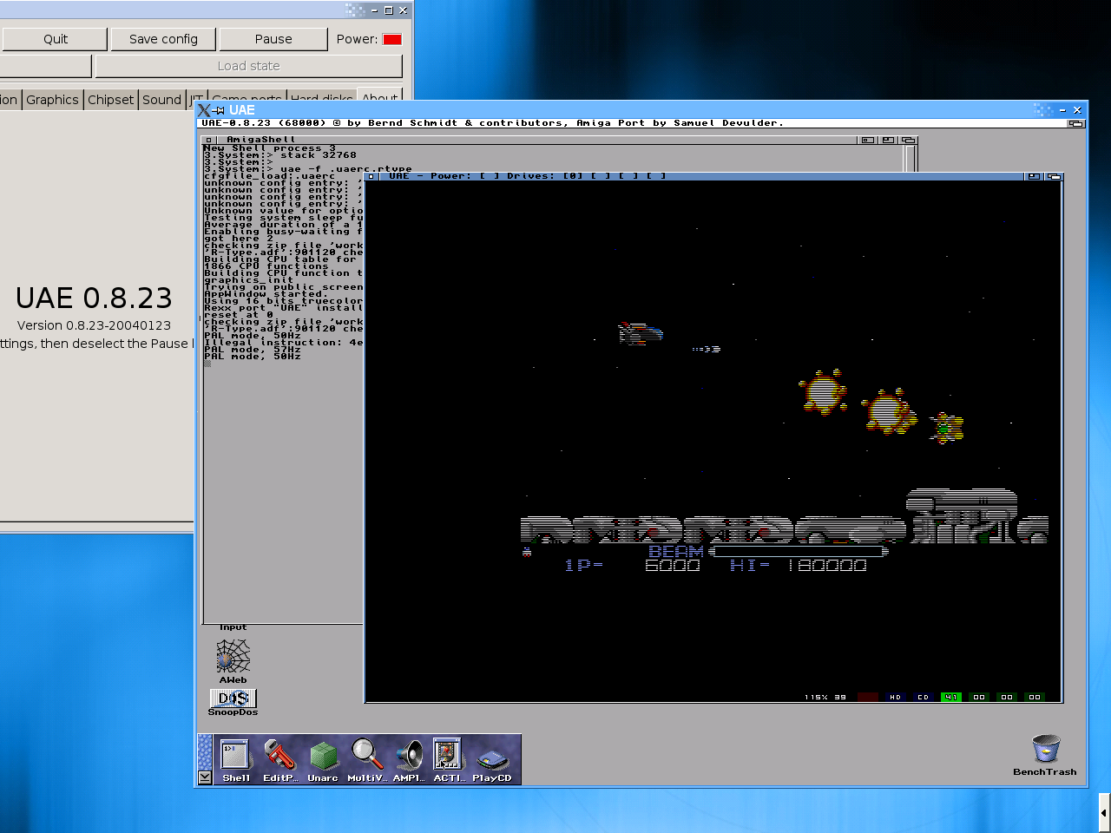Viewport: 1111px width, 833px height.
Task: Click the inner UAE game window depth gadget
Action: 1054,176
